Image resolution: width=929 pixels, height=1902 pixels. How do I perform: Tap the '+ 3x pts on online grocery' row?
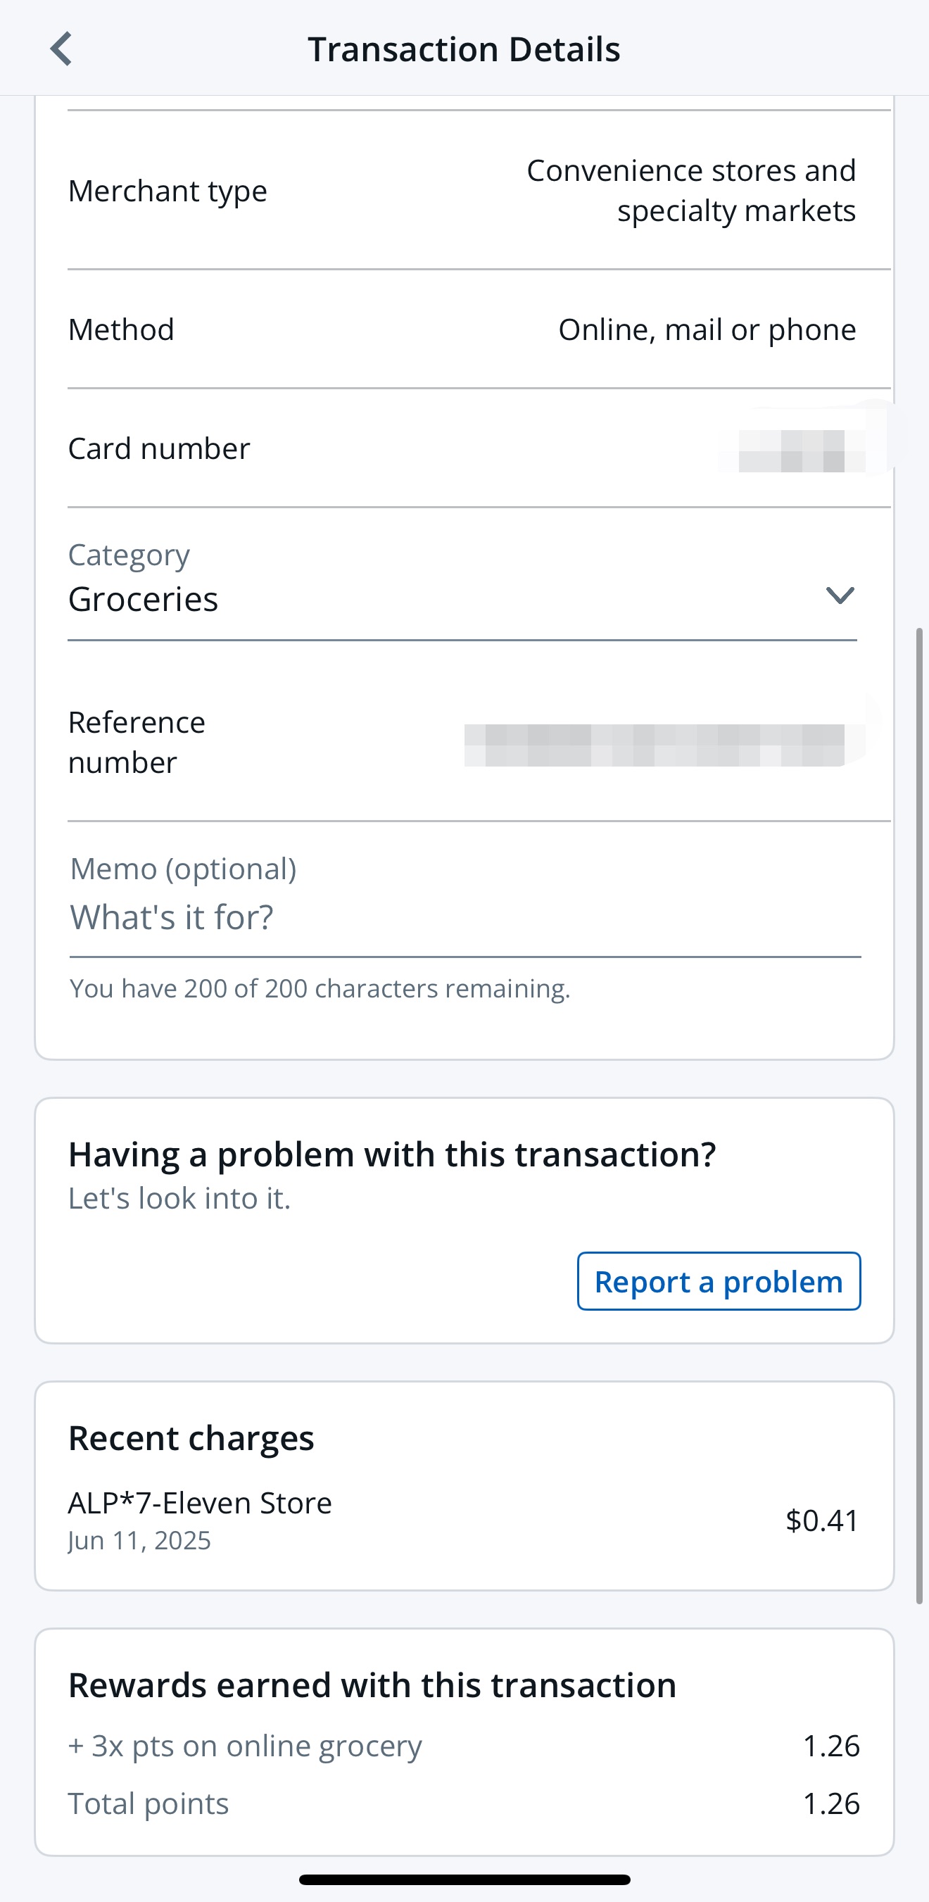pyautogui.click(x=464, y=1746)
